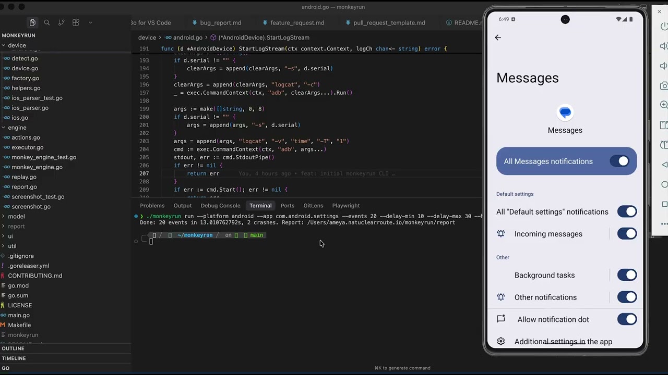Turn off Background tasks toggle
Screen dimensions: 668x375
(x=627, y=275)
